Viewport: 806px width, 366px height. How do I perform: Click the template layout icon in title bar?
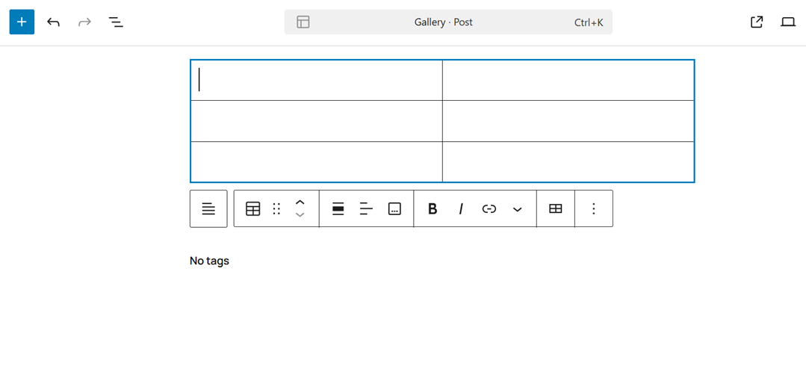[x=303, y=22]
